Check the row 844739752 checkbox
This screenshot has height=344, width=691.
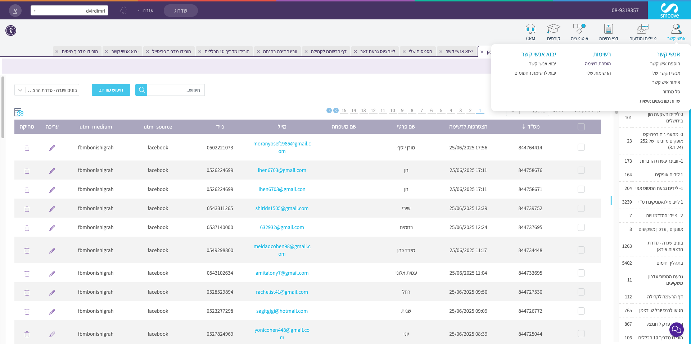(x=581, y=208)
